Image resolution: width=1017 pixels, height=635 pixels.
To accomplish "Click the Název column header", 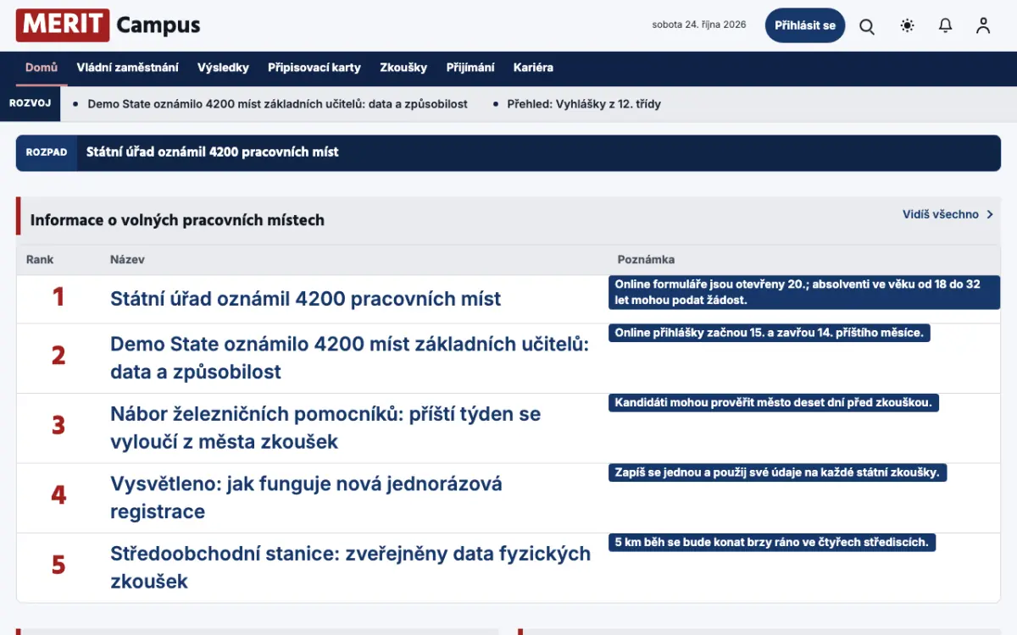I will click(127, 260).
